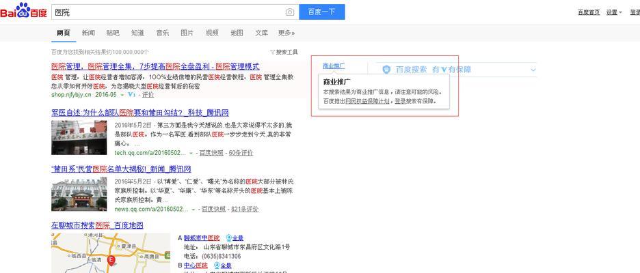This screenshot has height=273, width=640.
Task: Open the 贴吧 tab
Action: (x=113, y=33)
